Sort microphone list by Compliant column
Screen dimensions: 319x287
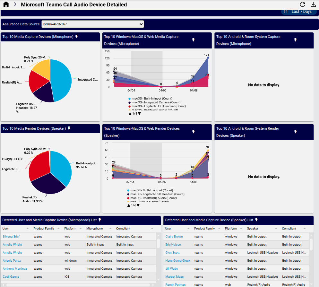pyautogui.click(x=134, y=229)
